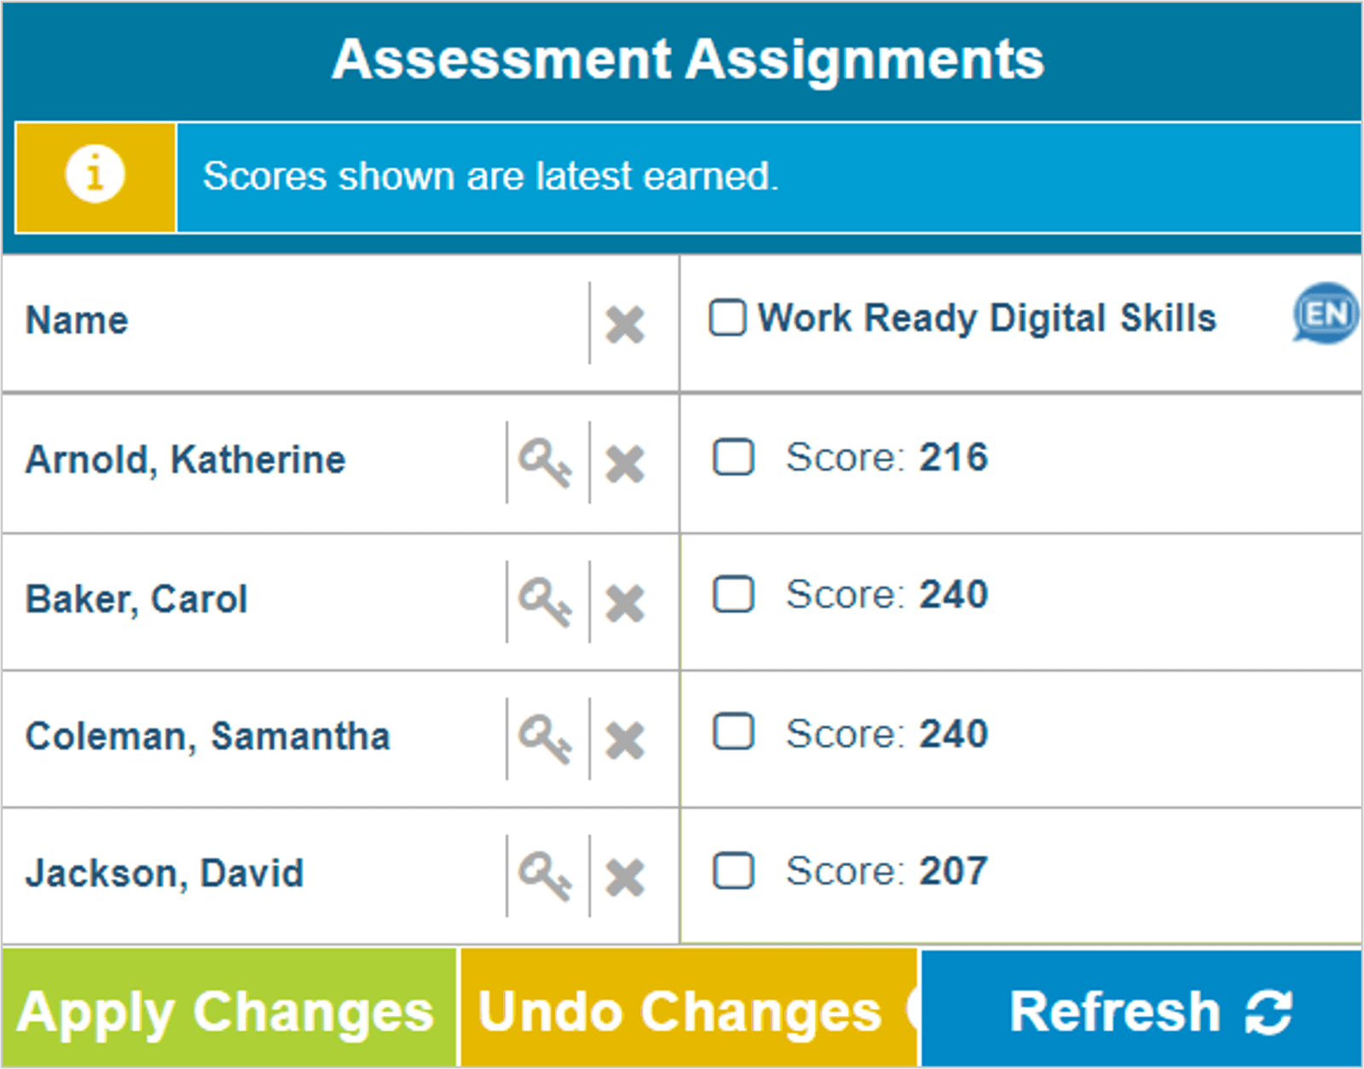Click the key icon for Baker, Carol
The image size is (1364, 1069).
coord(546,602)
